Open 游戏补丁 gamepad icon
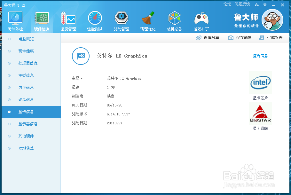This screenshot has width=291, height=195. pyautogui.click(x=201, y=18)
